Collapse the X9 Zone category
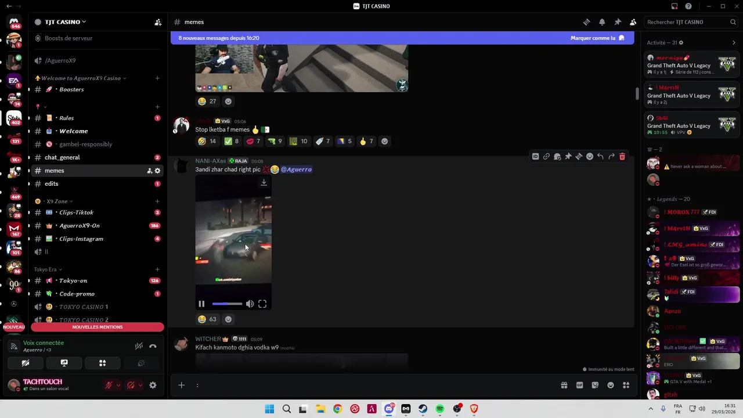Image resolution: width=743 pixels, height=418 pixels. point(53,201)
